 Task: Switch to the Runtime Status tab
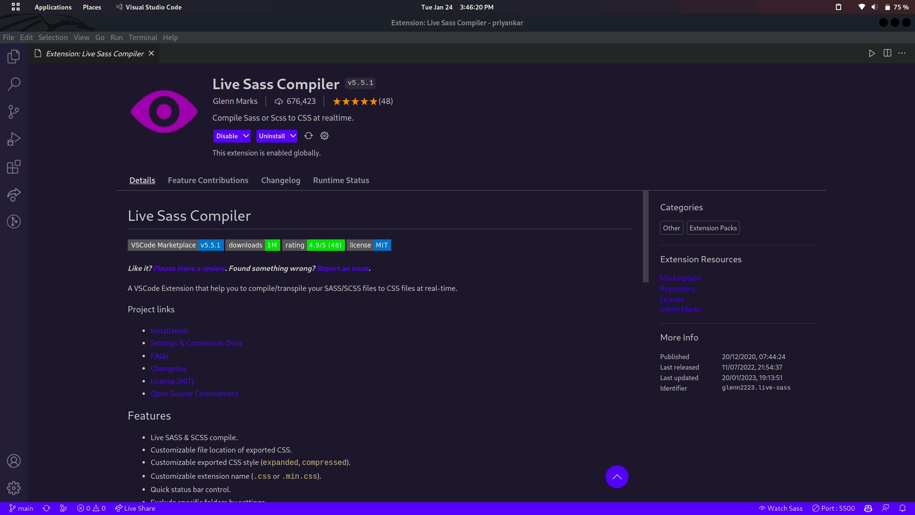341,180
